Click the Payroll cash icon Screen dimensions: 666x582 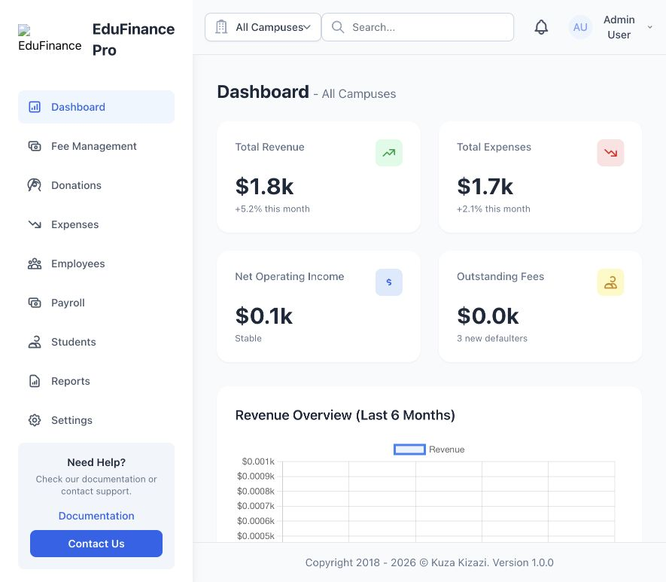pos(35,303)
